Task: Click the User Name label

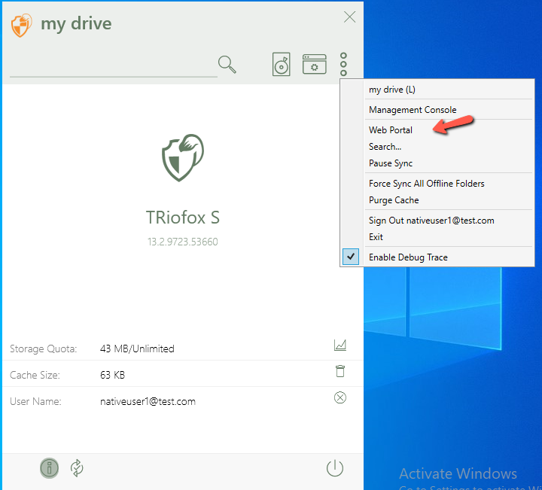Action: coord(35,401)
